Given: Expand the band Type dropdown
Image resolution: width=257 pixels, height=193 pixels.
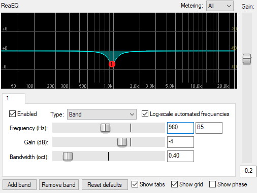Looking at the screenshot, I should [102, 114].
